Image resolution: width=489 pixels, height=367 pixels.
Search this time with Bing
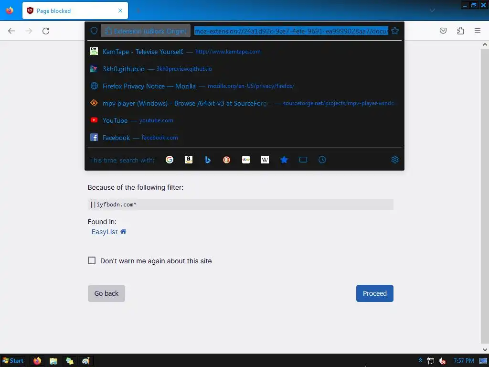coord(208,160)
